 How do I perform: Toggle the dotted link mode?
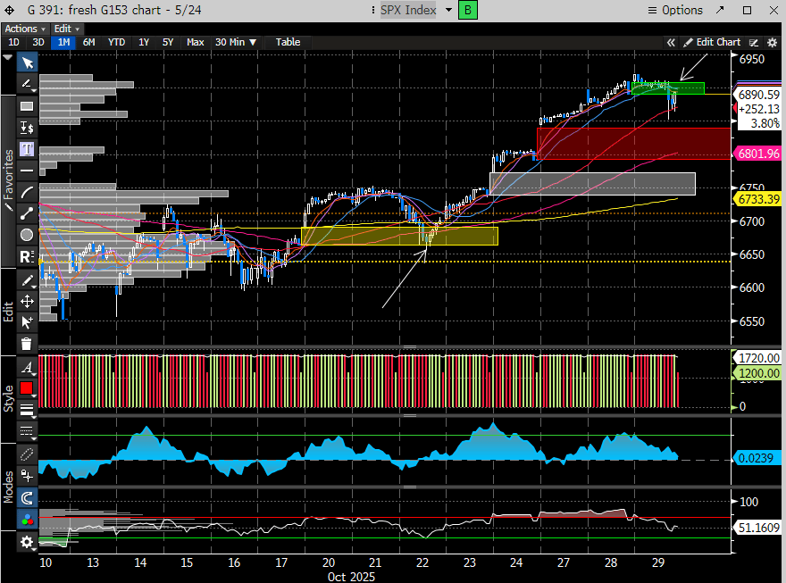click(27, 454)
